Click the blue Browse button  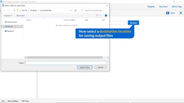click(133, 23)
